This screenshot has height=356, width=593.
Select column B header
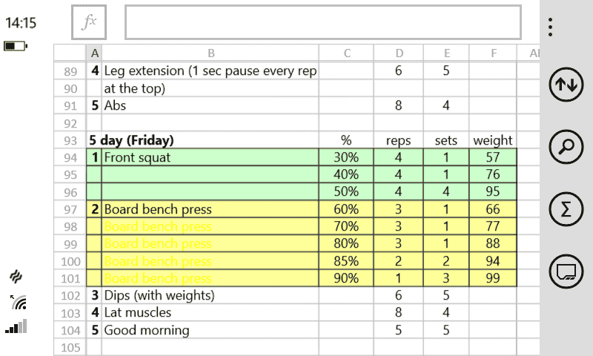click(x=211, y=53)
